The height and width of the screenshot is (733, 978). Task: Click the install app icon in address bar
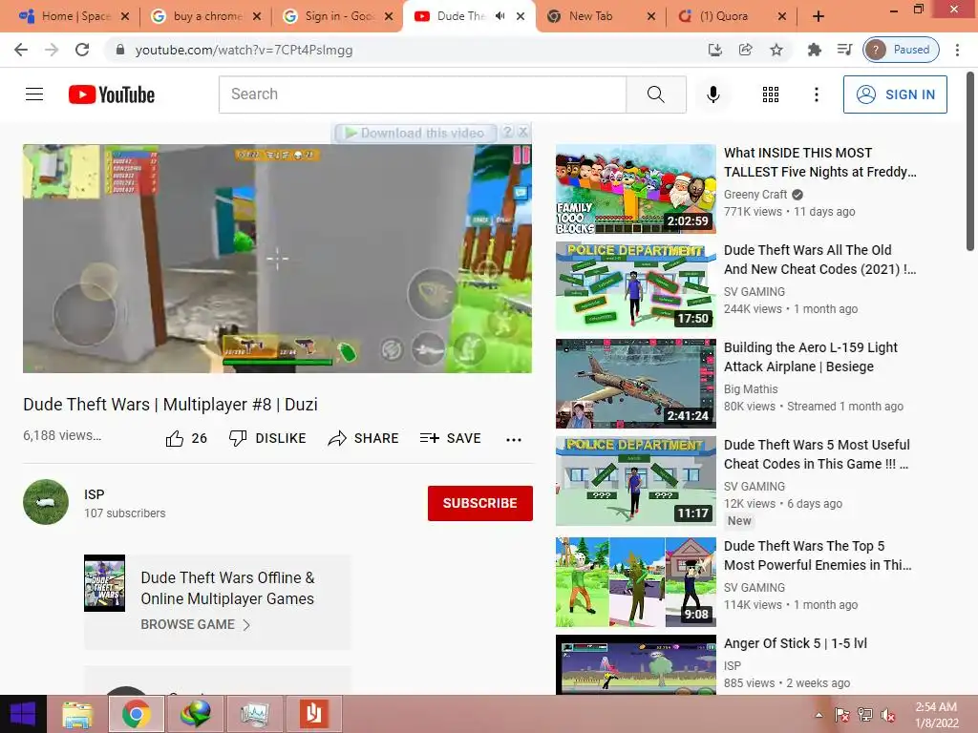click(714, 50)
